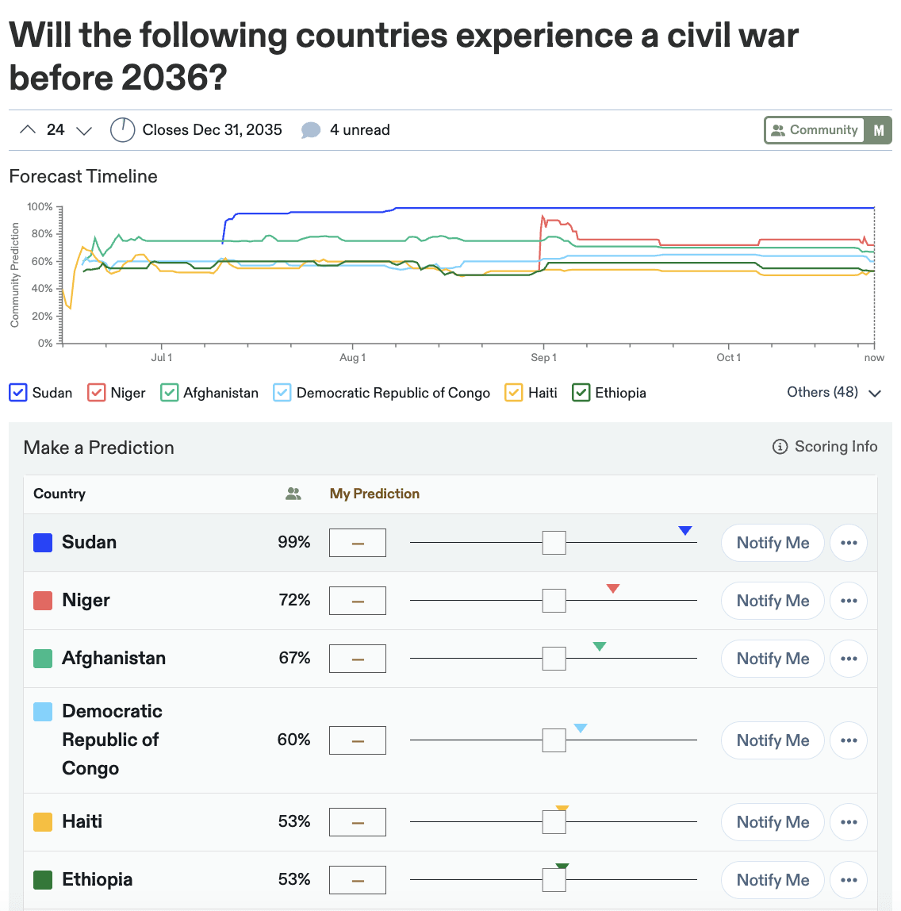
Task: Expand the Others (48) dropdown
Action: click(834, 393)
